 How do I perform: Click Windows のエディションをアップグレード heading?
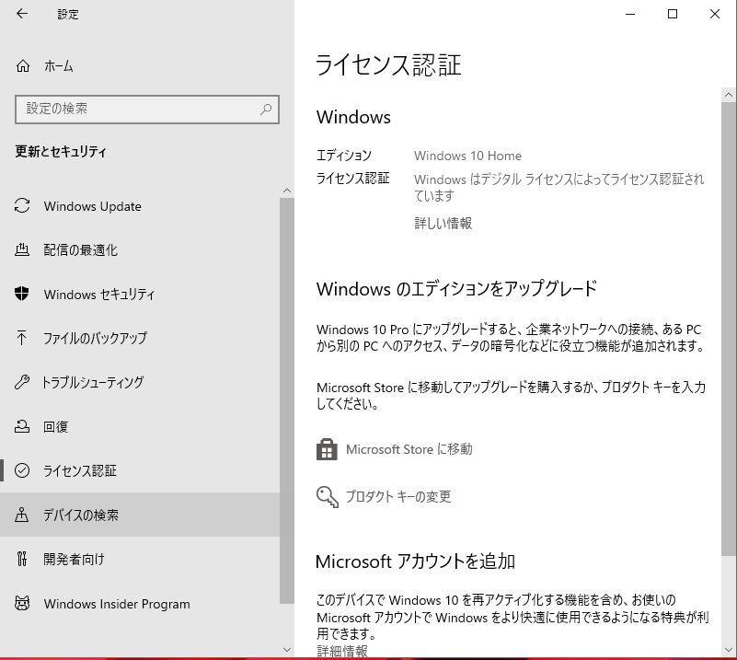[x=456, y=289]
